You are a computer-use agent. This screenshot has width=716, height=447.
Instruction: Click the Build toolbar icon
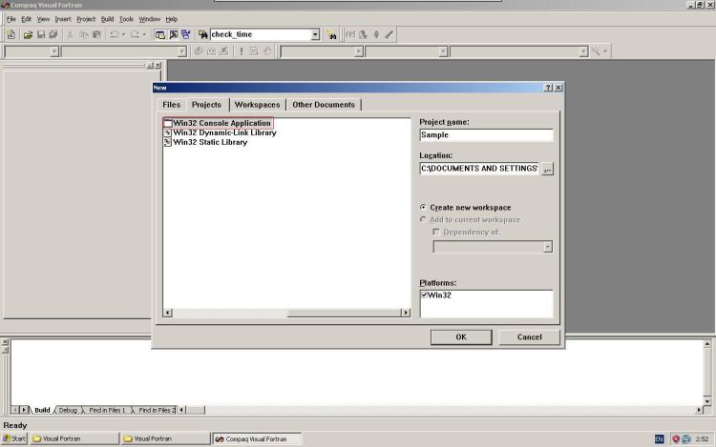211,51
